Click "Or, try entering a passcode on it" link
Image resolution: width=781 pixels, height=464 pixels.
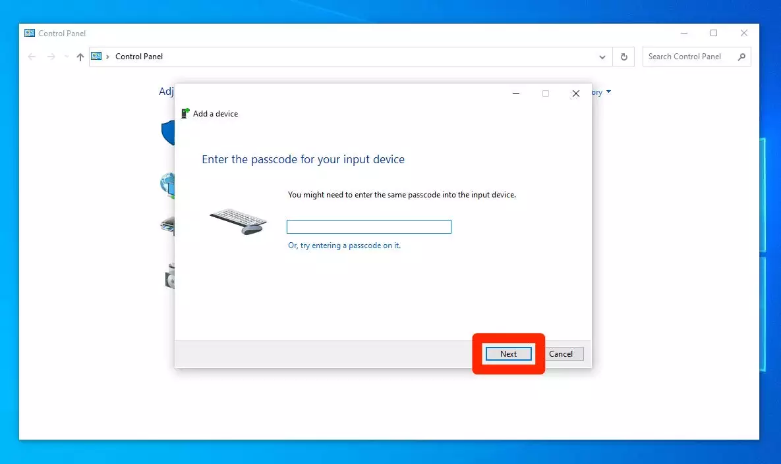click(x=344, y=245)
